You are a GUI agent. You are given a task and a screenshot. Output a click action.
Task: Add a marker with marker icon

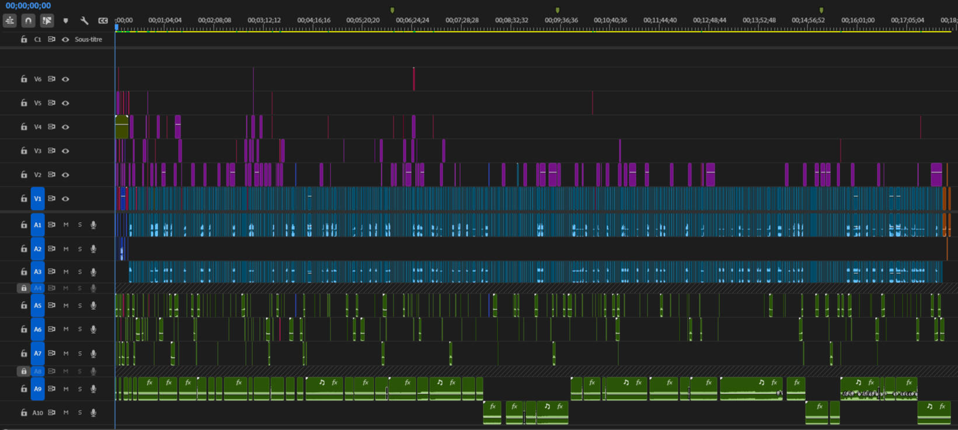point(65,20)
